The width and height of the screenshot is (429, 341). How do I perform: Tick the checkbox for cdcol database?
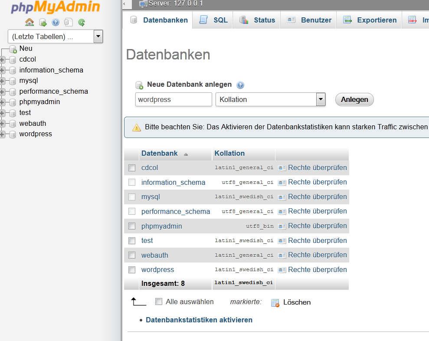(x=132, y=168)
